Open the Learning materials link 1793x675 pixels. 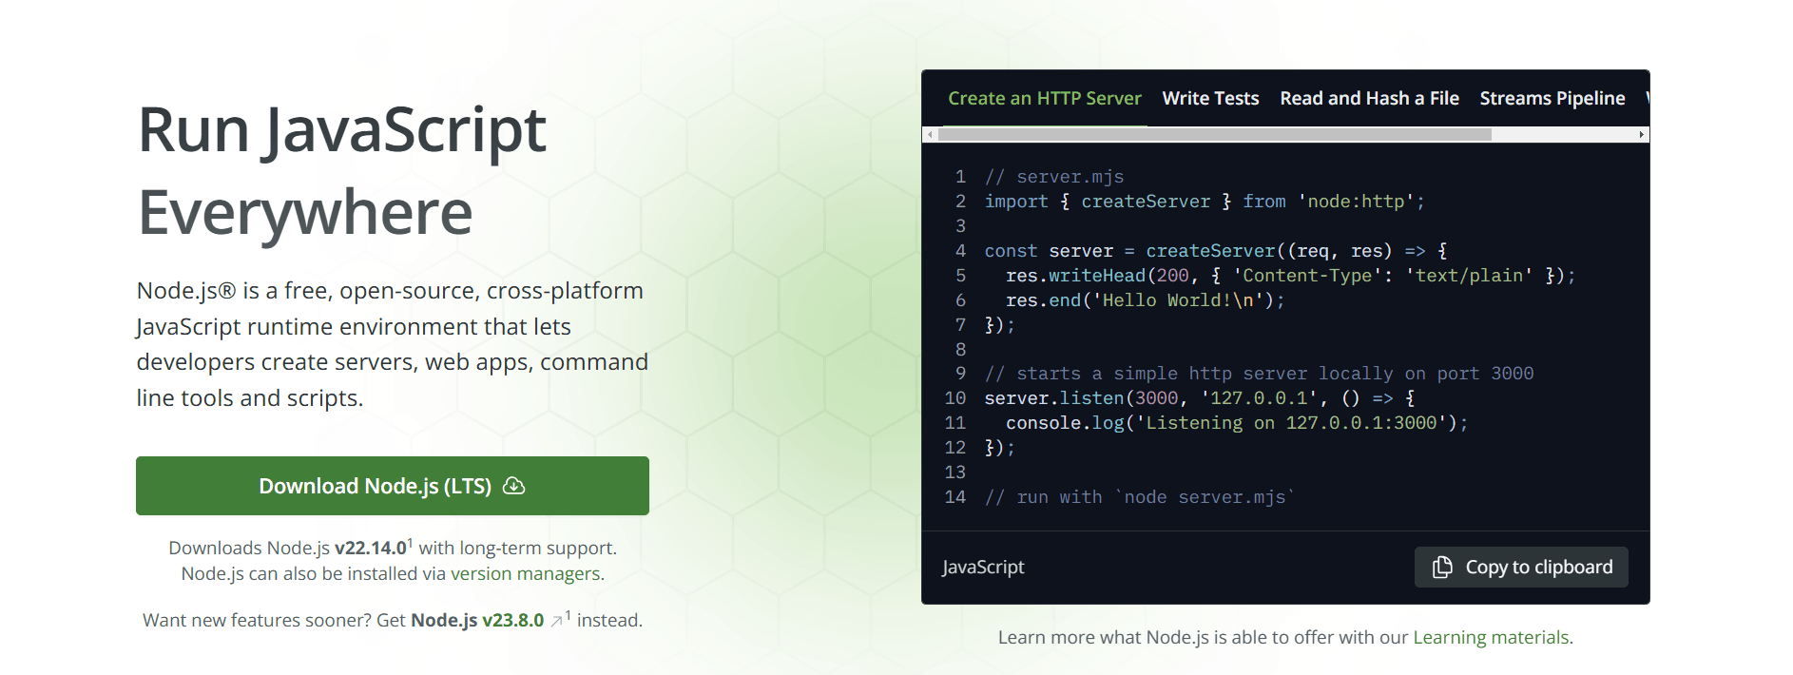click(x=1491, y=637)
